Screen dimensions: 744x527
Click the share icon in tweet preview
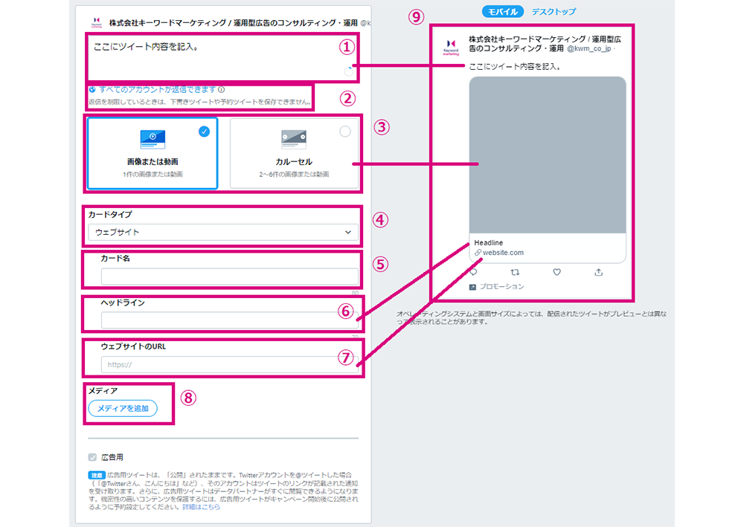598,272
